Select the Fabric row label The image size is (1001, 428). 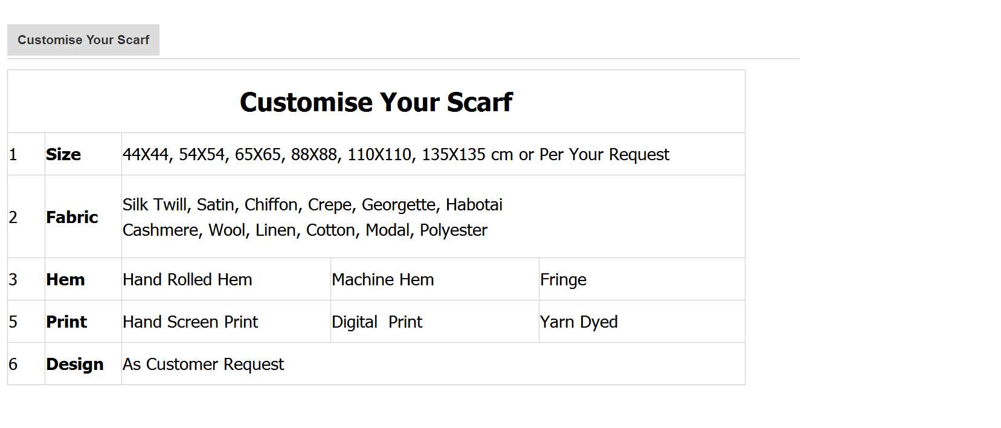click(72, 218)
